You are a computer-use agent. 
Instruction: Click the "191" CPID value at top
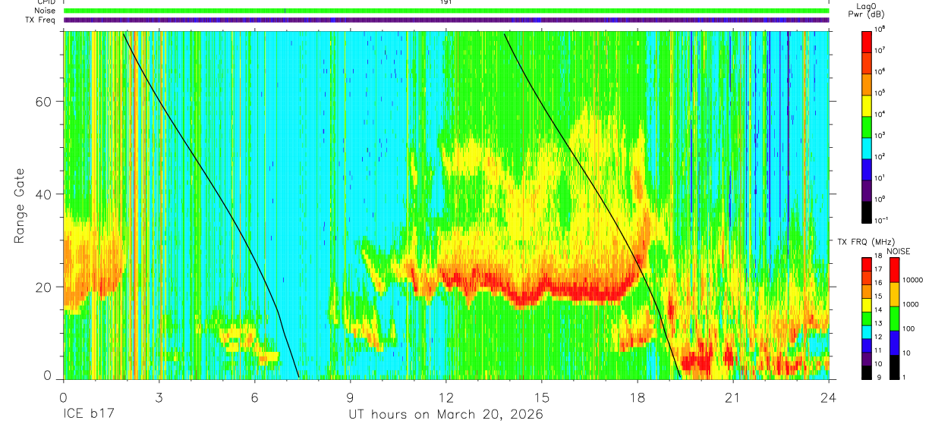coord(446,2)
